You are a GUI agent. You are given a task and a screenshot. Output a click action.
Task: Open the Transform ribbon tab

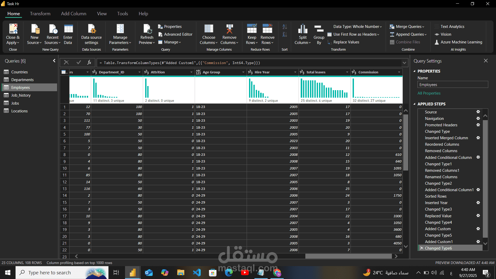click(x=40, y=14)
